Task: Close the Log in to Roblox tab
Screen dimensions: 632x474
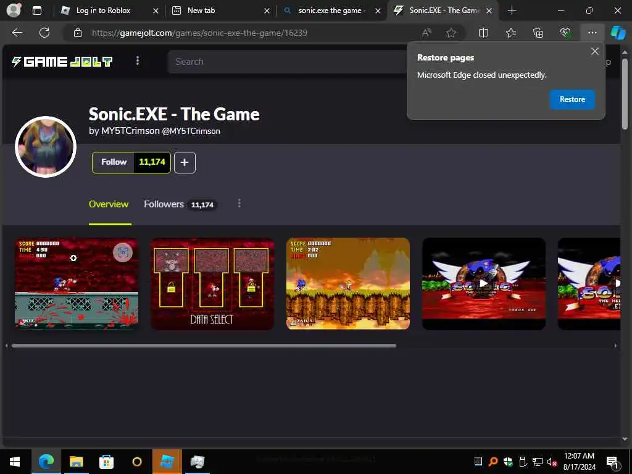Action: (156, 11)
